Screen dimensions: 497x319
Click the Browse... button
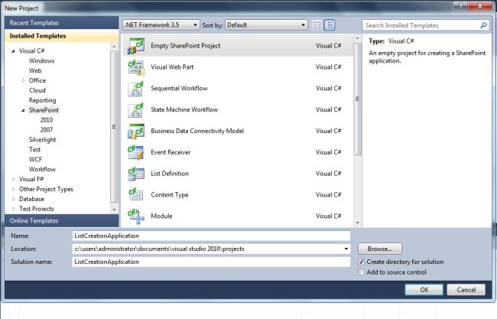pyautogui.click(x=380, y=249)
